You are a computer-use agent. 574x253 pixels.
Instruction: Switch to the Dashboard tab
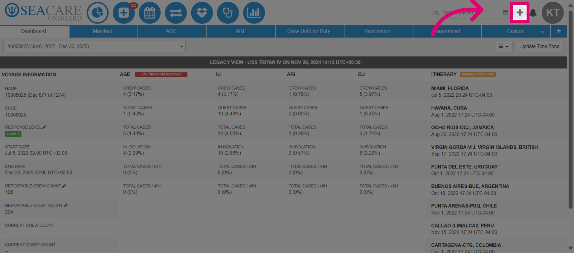coord(35,31)
